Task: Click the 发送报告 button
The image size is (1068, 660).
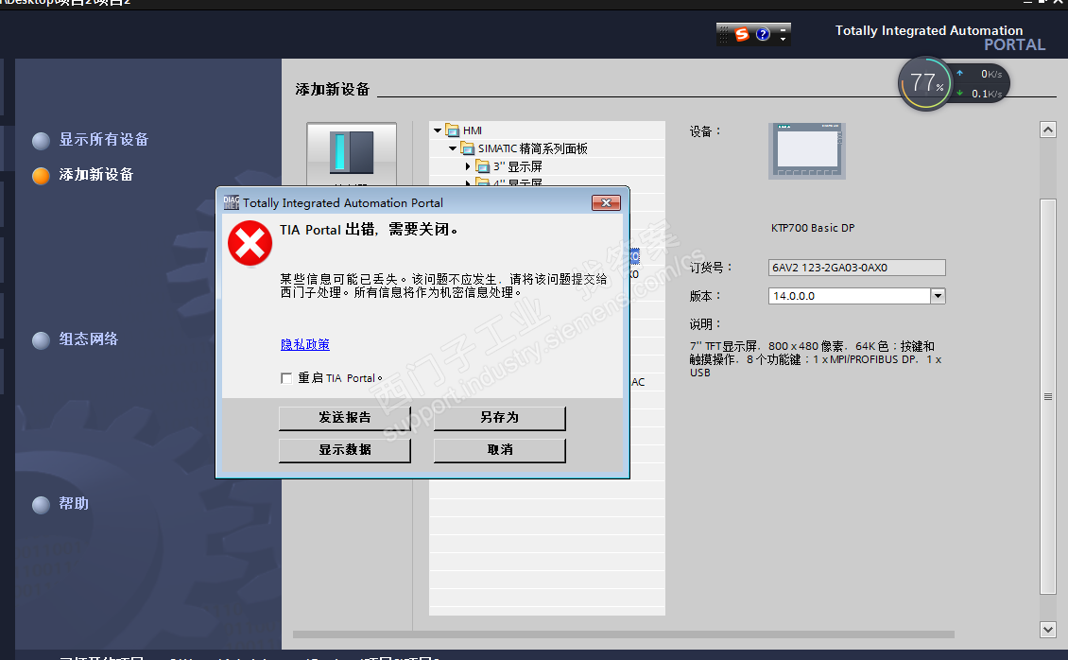Action: point(345,418)
